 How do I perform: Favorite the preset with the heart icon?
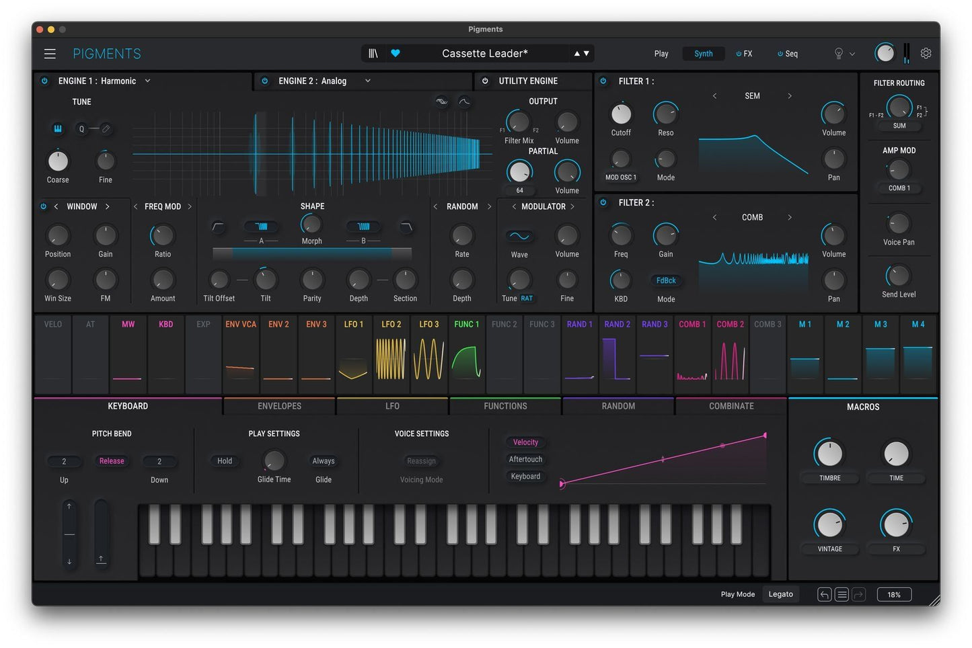click(x=396, y=53)
